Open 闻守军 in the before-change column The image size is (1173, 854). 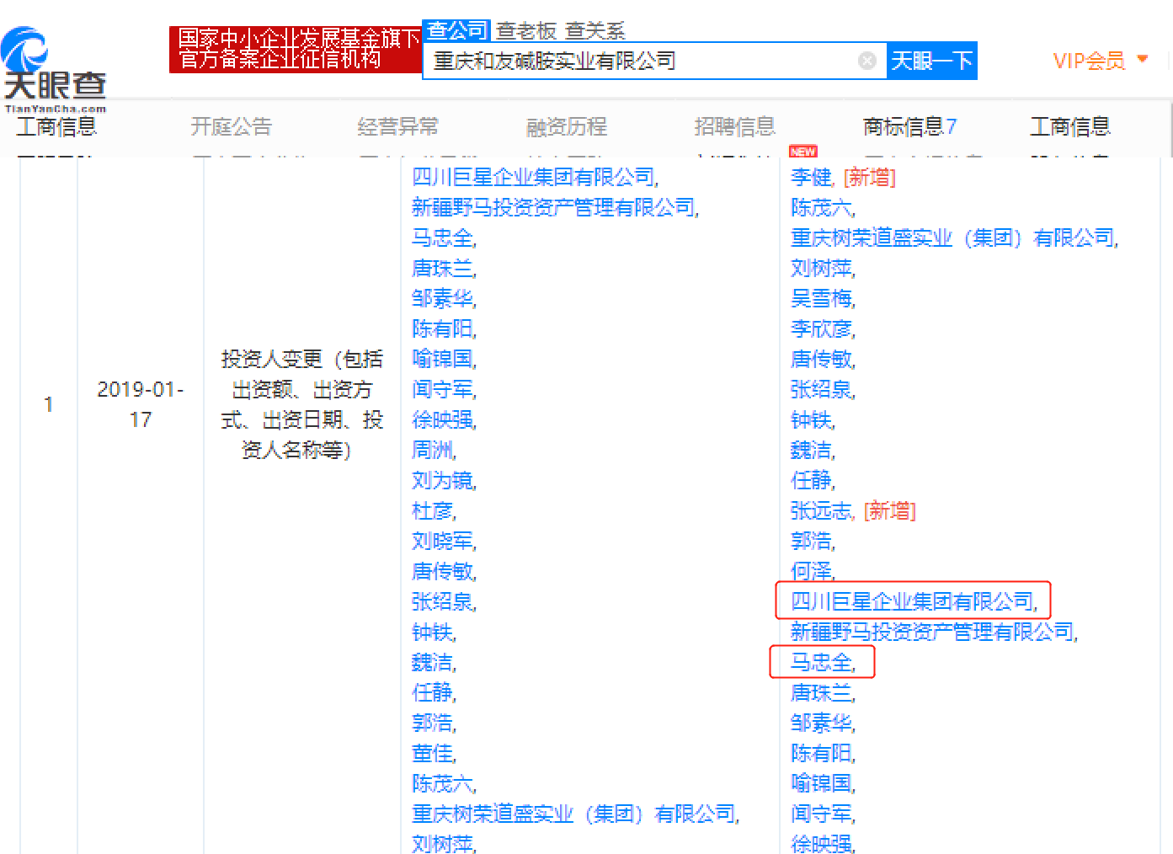[x=443, y=389]
